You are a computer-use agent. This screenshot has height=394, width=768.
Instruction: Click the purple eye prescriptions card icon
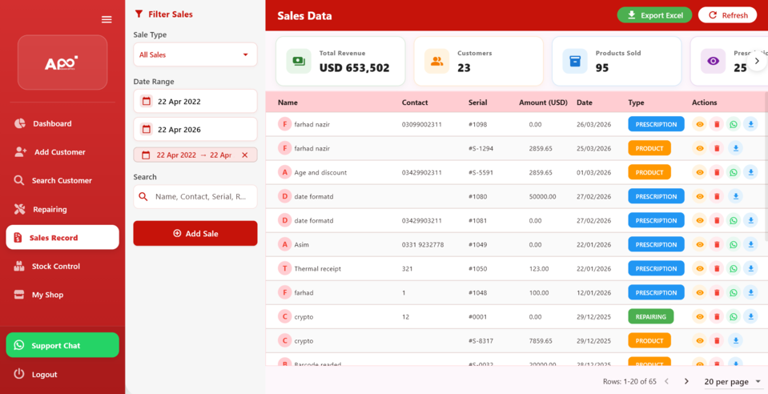(x=713, y=61)
